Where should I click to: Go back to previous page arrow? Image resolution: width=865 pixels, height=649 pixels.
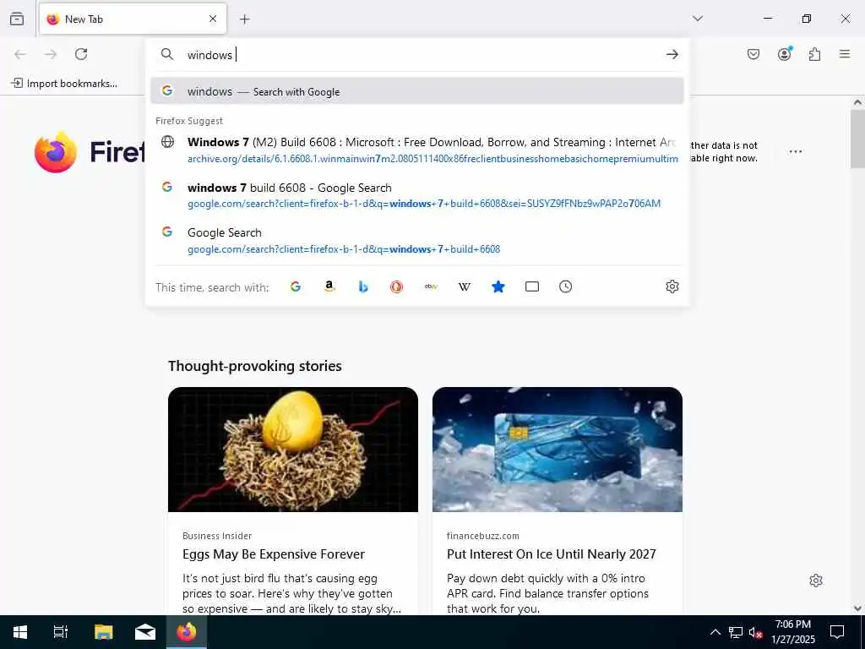coord(20,54)
